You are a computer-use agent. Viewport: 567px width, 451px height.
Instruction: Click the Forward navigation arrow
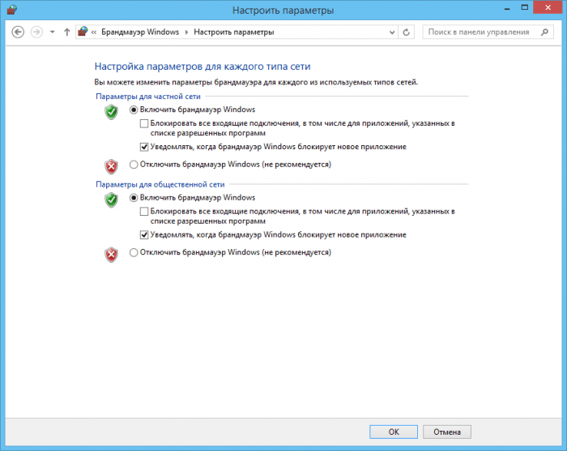pos(36,32)
